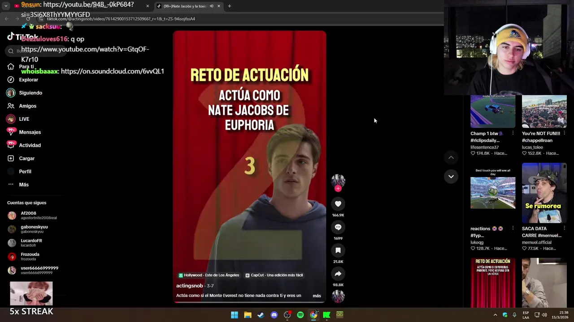Go to the next video arrow
Viewport: 574px width, 322px height.
[451, 176]
